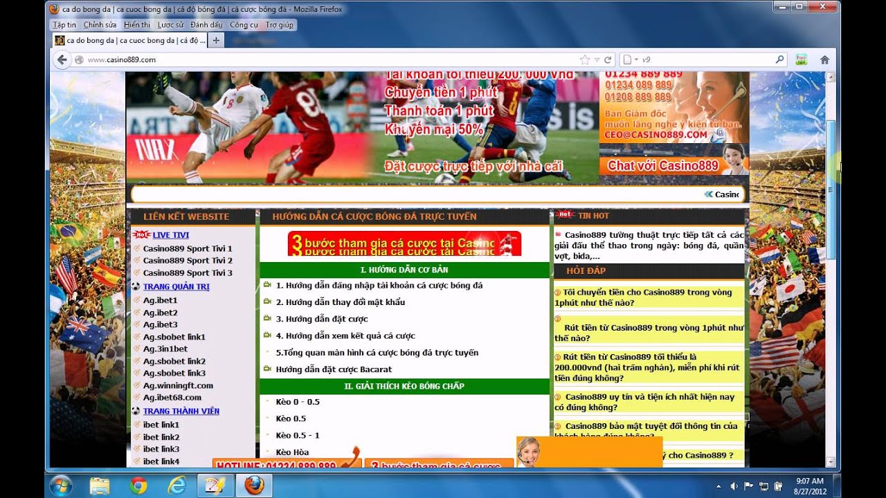Open the Chỉnh sửa menu
Image resolution: width=886 pixels, height=498 pixels.
[100, 25]
